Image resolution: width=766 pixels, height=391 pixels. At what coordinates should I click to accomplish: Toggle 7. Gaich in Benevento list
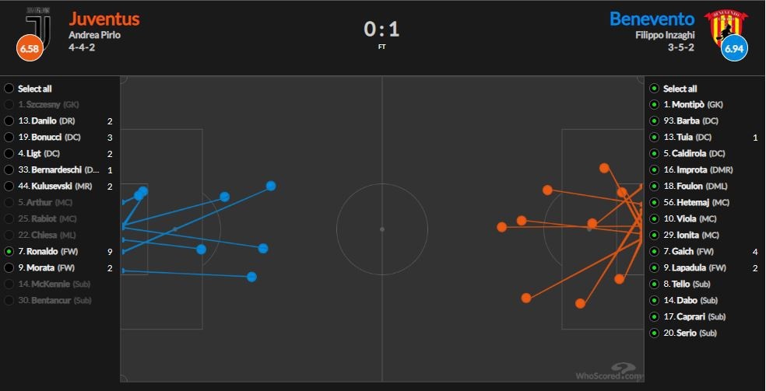[x=654, y=252]
